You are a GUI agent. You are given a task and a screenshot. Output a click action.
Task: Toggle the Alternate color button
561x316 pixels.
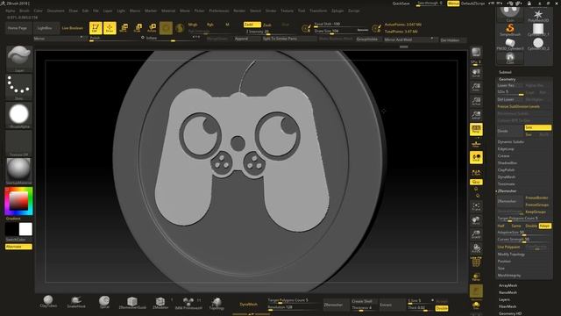click(x=18, y=247)
